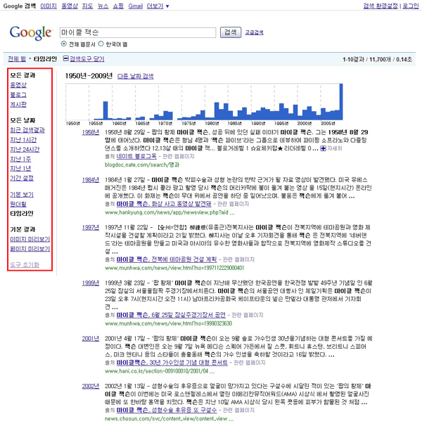Open 관련 웹페이지 for the 1997 result
The height and width of the screenshot is (426, 422).
coord(238,259)
